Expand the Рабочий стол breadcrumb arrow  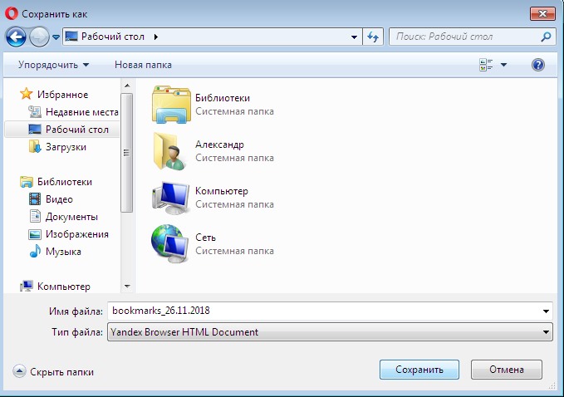click(x=156, y=37)
